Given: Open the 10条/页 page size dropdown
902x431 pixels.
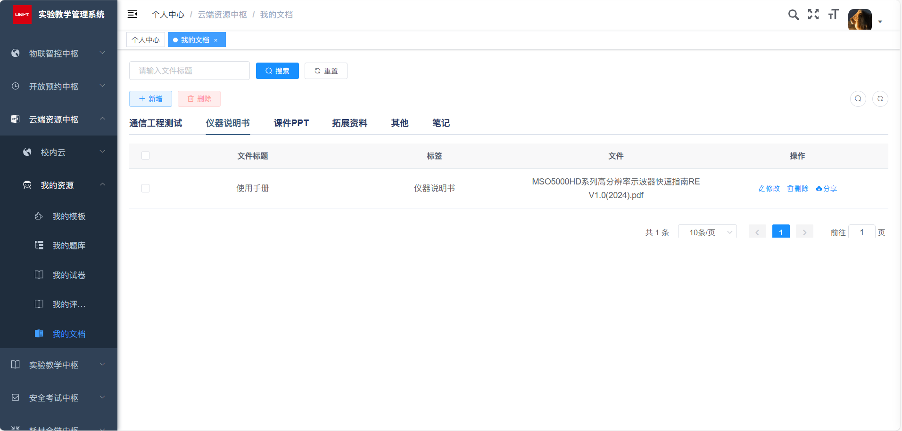Looking at the screenshot, I should pyautogui.click(x=707, y=232).
